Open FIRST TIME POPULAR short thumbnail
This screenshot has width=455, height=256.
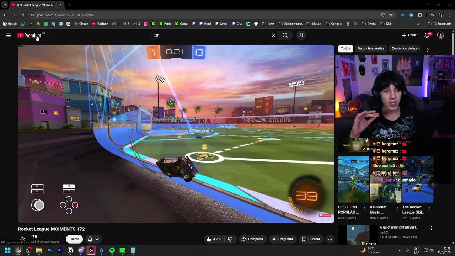(x=354, y=179)
